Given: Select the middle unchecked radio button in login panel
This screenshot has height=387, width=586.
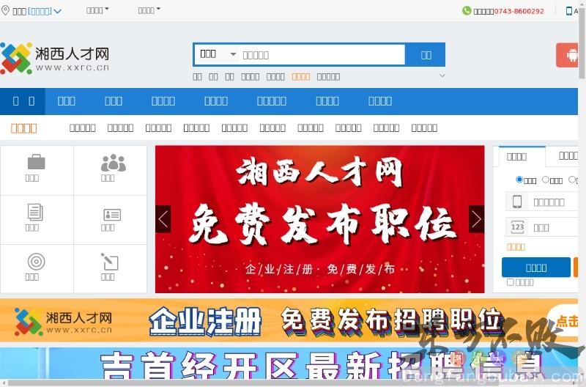Looking at the screenshot, I should [545, 180].
